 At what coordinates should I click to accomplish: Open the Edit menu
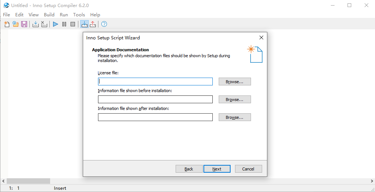pyautogui.click(x=19, y=14)
